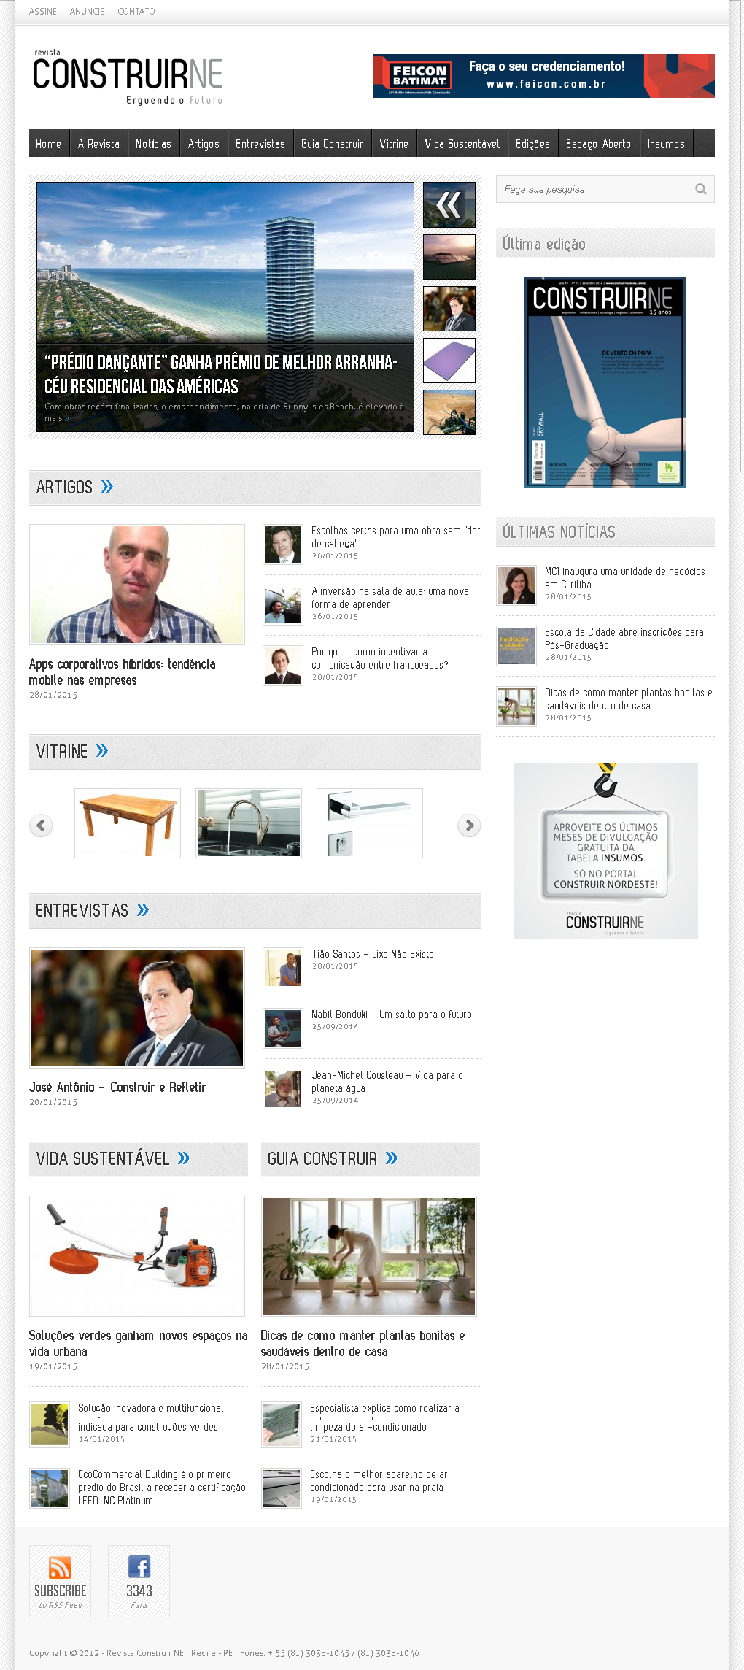Click the Guia Construir section double-chevron
This screenshot has height=1670, width=744.
392,1158
